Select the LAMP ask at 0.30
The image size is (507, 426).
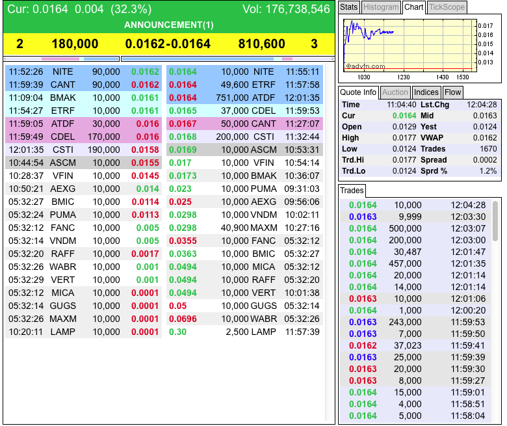point(245,332)
